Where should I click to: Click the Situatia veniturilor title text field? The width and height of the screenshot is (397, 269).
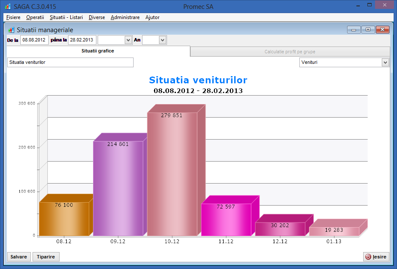click(x=70, y=63)
